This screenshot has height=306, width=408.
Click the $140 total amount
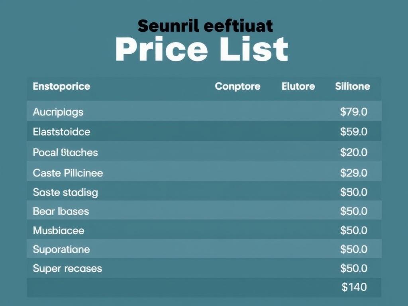(x=354, y=287)
